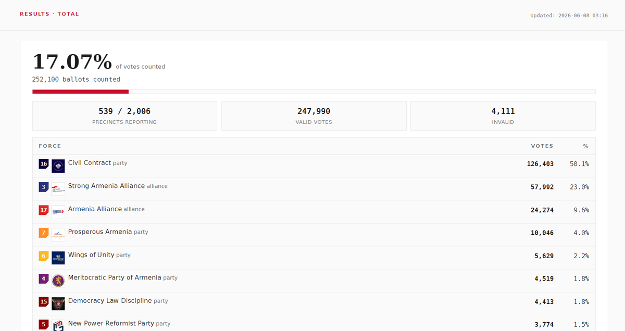This screenshot has height=331, width=625.
Task: Click ballot number 4 badge
Action: [x=44, y=278]
